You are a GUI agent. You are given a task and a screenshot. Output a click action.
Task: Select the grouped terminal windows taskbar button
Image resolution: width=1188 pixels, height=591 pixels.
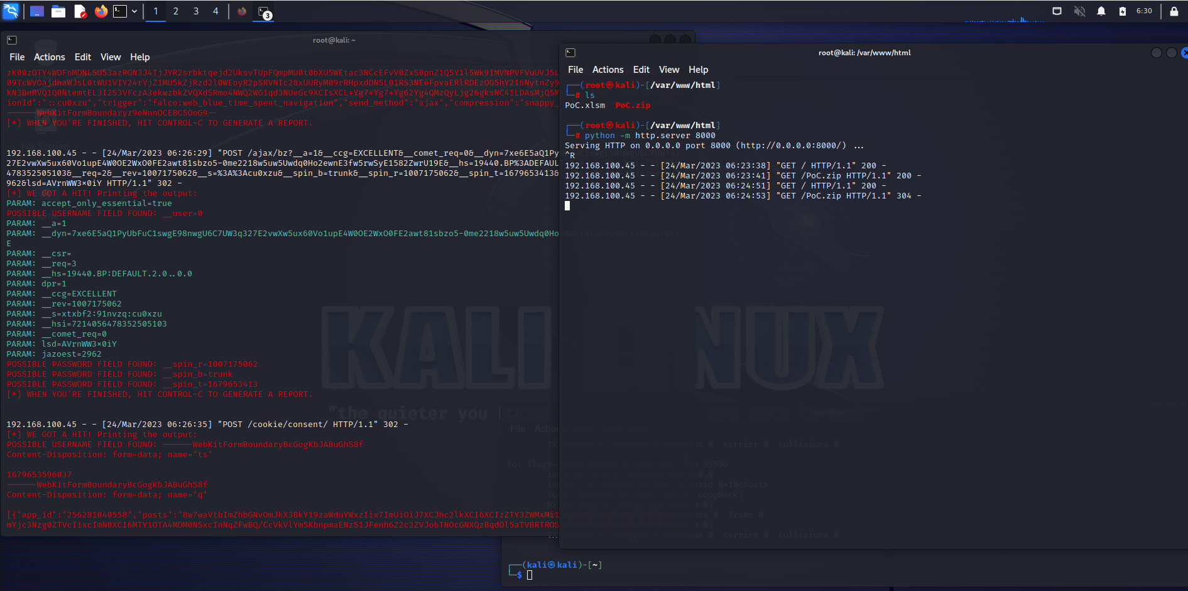(x=264, y=11)
